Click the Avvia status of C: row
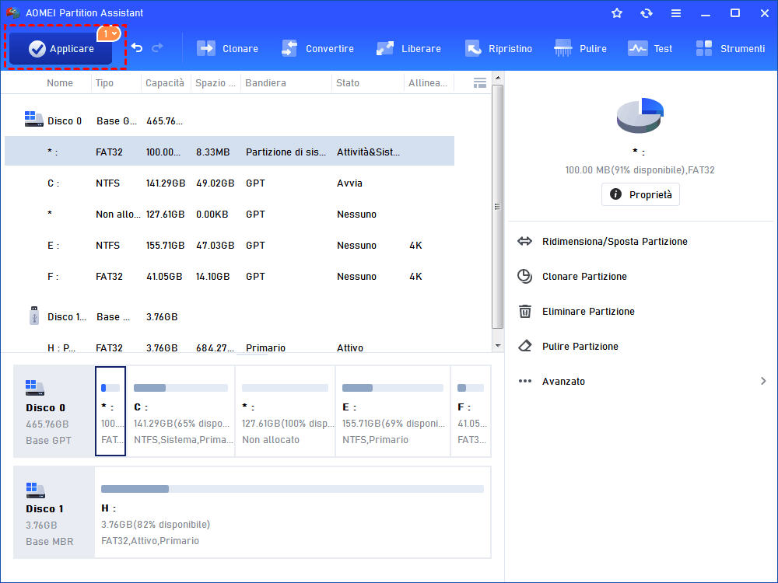Image resolution: width=778 pixels, height=583 pixels. (349, 183)
